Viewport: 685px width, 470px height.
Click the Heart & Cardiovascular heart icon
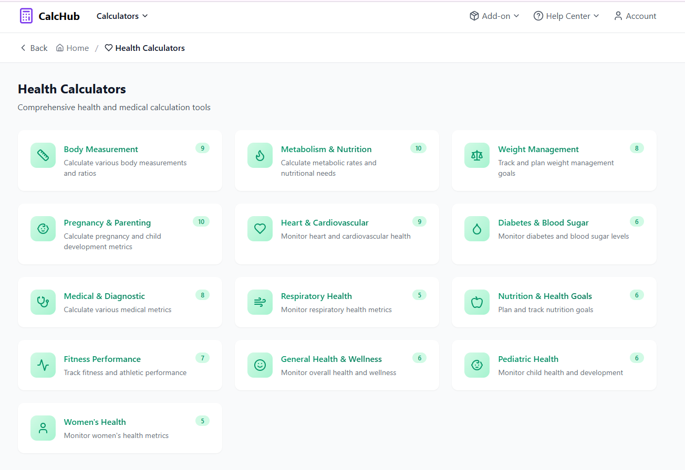260,229
